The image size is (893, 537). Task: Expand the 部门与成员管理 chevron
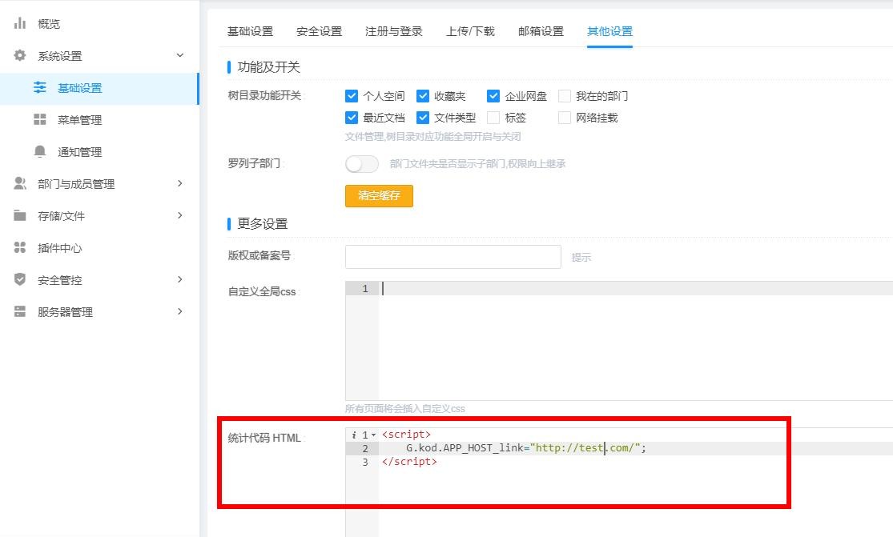point(180,183)
